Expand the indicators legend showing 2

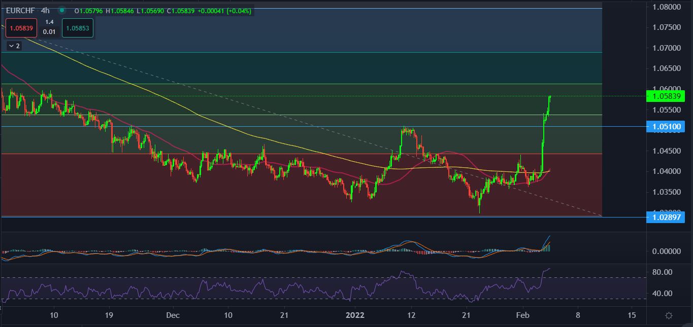[x=14, y=46]
